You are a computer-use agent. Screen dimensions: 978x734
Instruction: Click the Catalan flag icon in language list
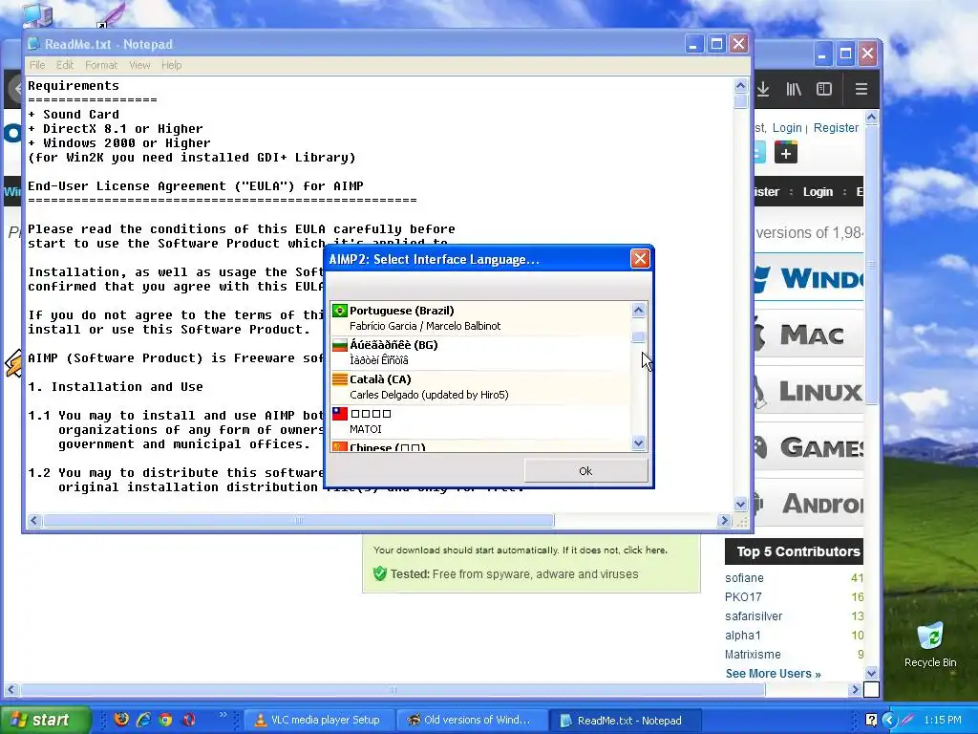click(340, 378)
